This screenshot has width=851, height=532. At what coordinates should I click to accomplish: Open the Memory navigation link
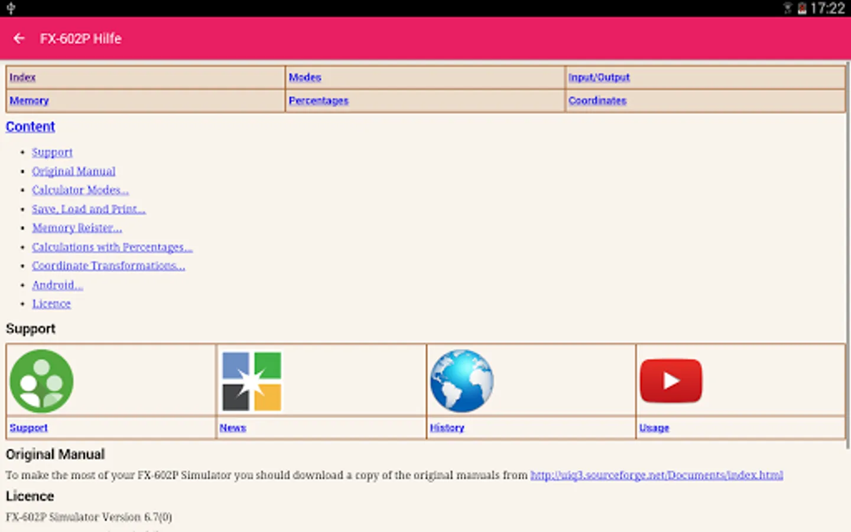click(x=29, y=100)
